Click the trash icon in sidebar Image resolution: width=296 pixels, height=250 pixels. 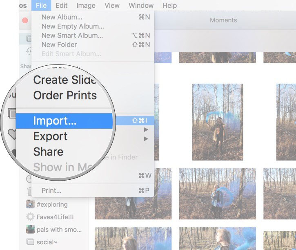(29, 191)
